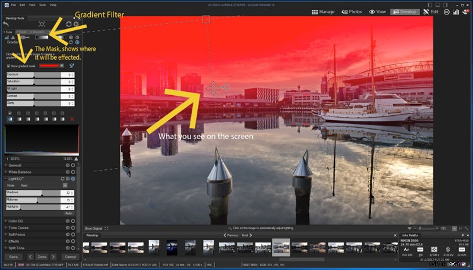The height and width of the screenshot is (270, 473).
Task: Click the target frame icon in Develop Tools
Action: [x=42, y=24]
